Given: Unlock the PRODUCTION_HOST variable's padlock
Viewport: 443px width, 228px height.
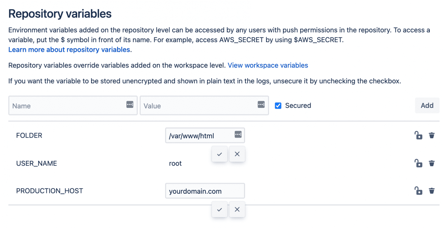Looking at the screenshot, I should click(x=418, y=190).
